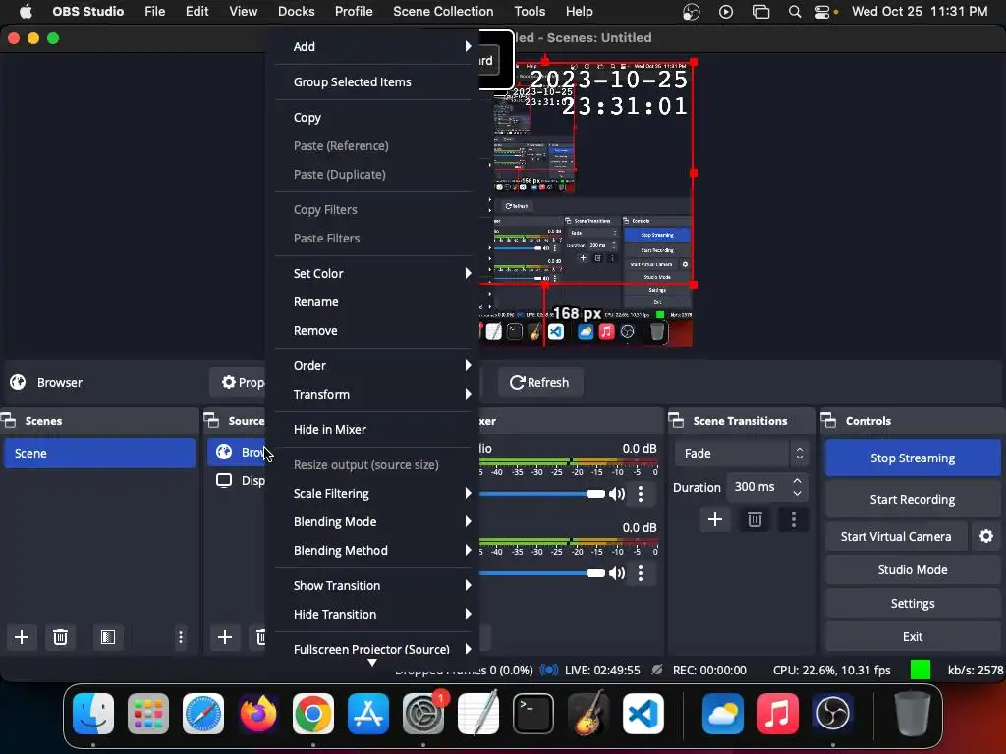The height and width of the screenshot is (754, 1006).
Task: Open first audio channel options menu
Action: coord(640,493)
